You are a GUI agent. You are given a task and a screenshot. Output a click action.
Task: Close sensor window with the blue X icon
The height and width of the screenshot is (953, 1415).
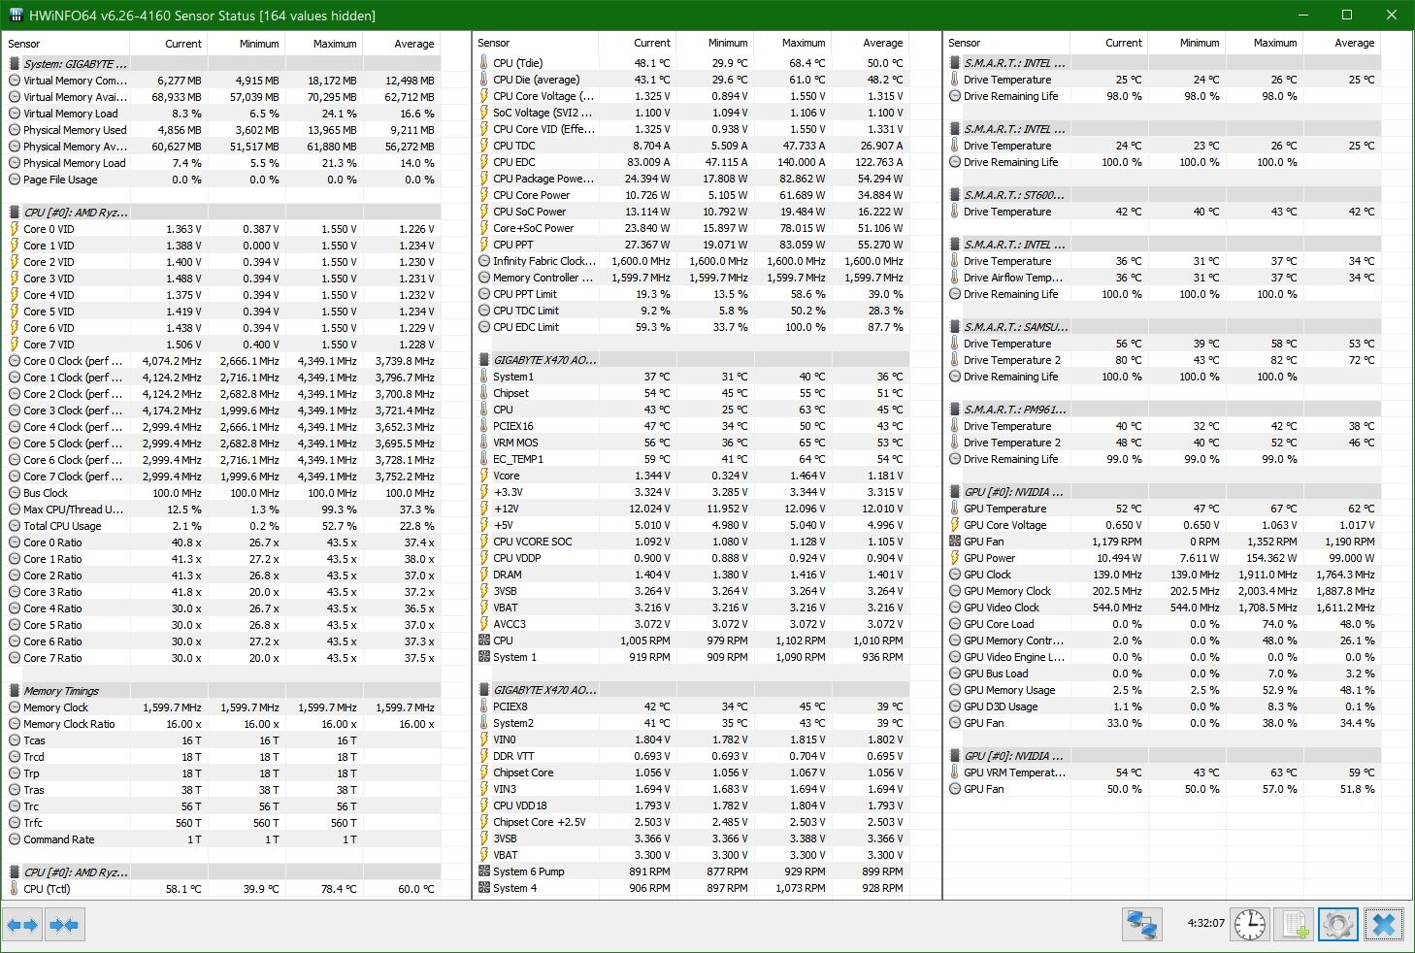(x=1384, y=925)
